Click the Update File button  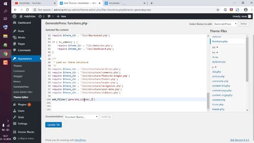pos(54,125)
